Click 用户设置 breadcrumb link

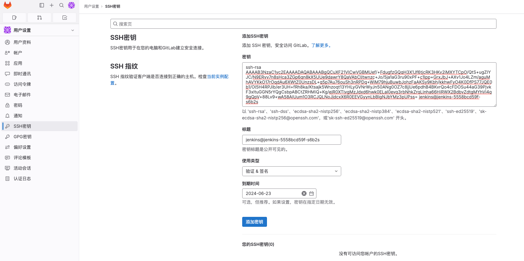click(92, 6)
